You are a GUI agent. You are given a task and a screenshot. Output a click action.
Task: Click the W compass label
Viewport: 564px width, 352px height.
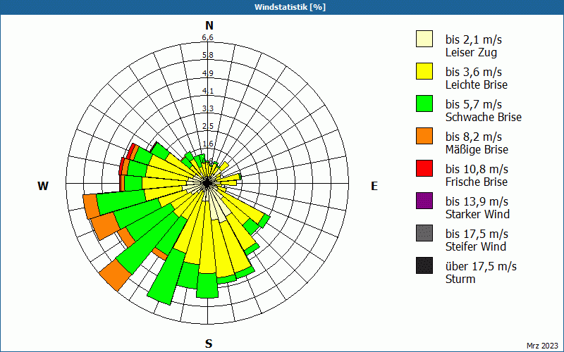tap(43, 186)
